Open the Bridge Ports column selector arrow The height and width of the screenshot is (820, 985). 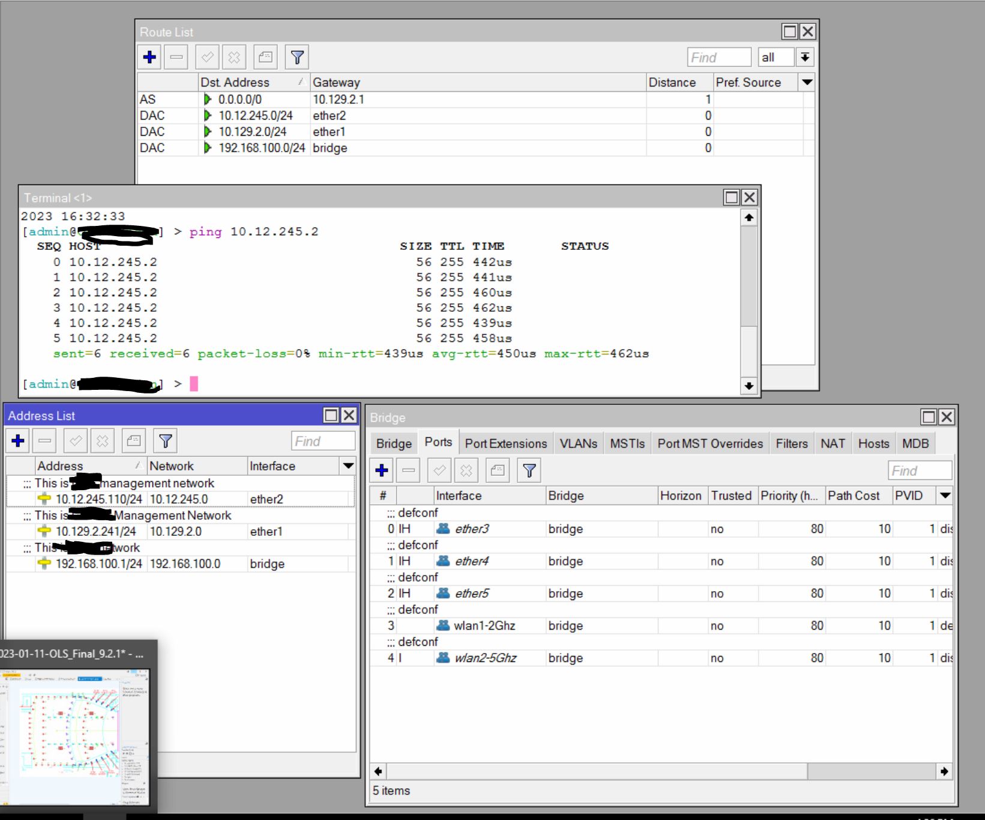point(945,496)
